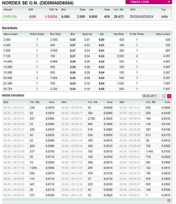Click the Markttiefe section heading
This screenshot has width=176, height=204.
tap(10, 28)
